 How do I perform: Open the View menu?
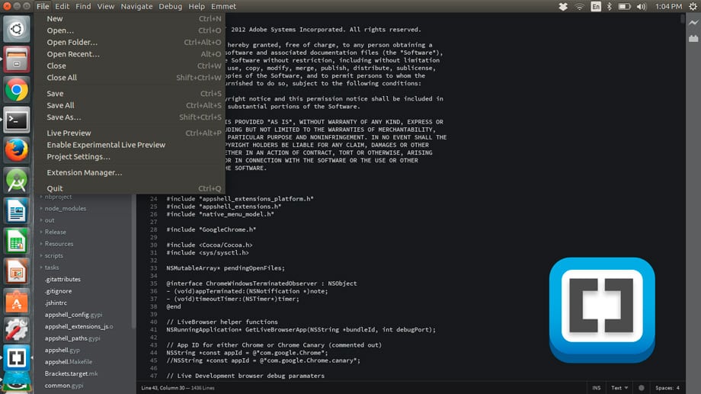click(x=106, y=6)
